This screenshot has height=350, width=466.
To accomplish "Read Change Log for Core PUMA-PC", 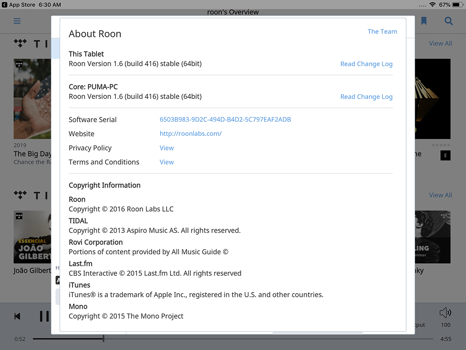I will [x=366, y=97].
